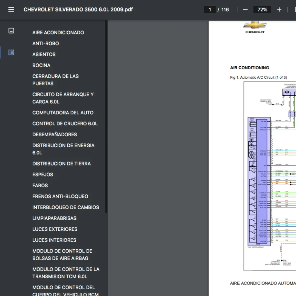Open the AIRE ACONDICIONADO bookmark

(58, 33)
